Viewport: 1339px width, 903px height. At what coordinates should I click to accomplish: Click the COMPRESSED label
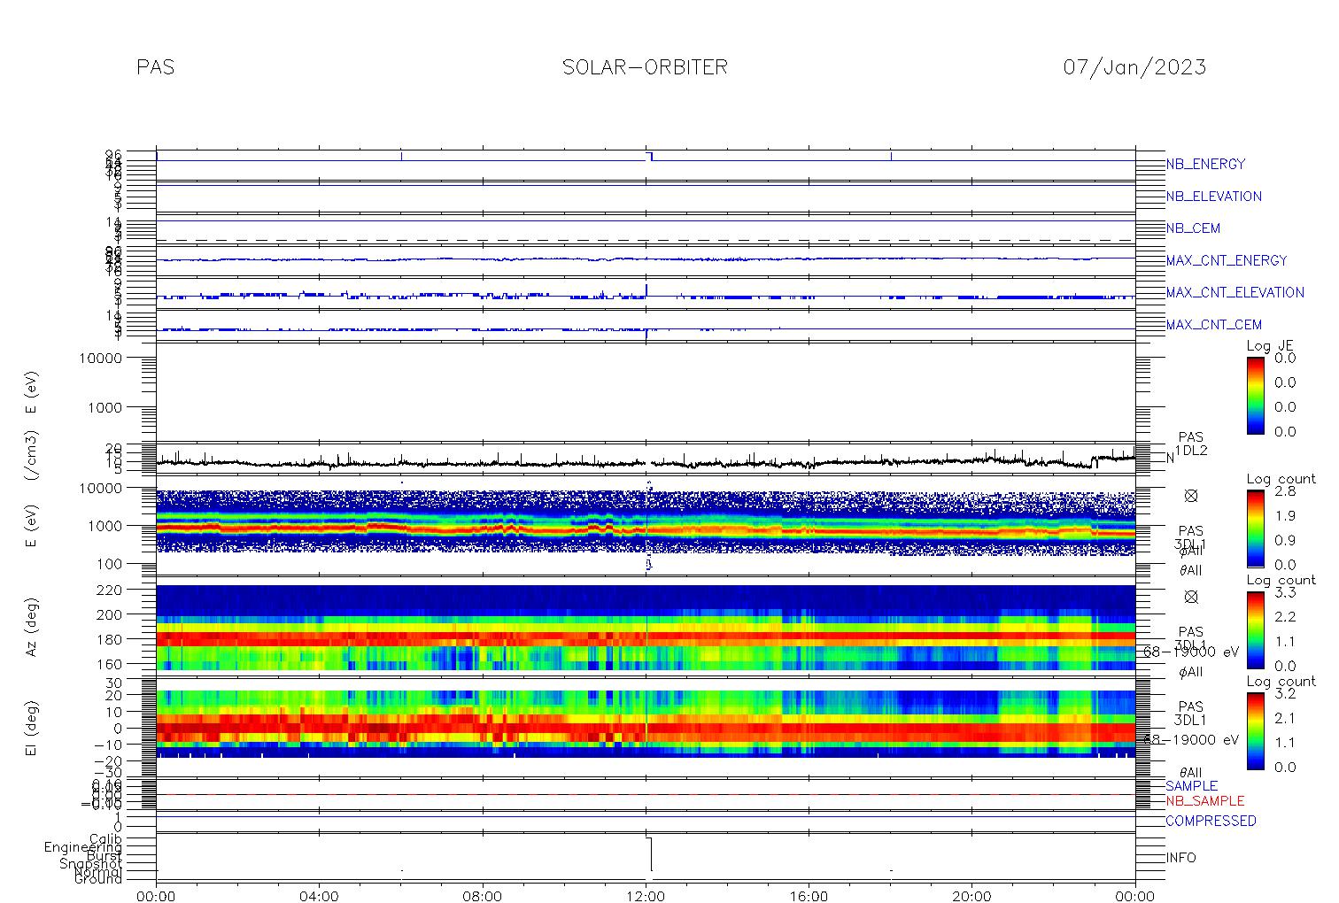(x=1211, y=821)
